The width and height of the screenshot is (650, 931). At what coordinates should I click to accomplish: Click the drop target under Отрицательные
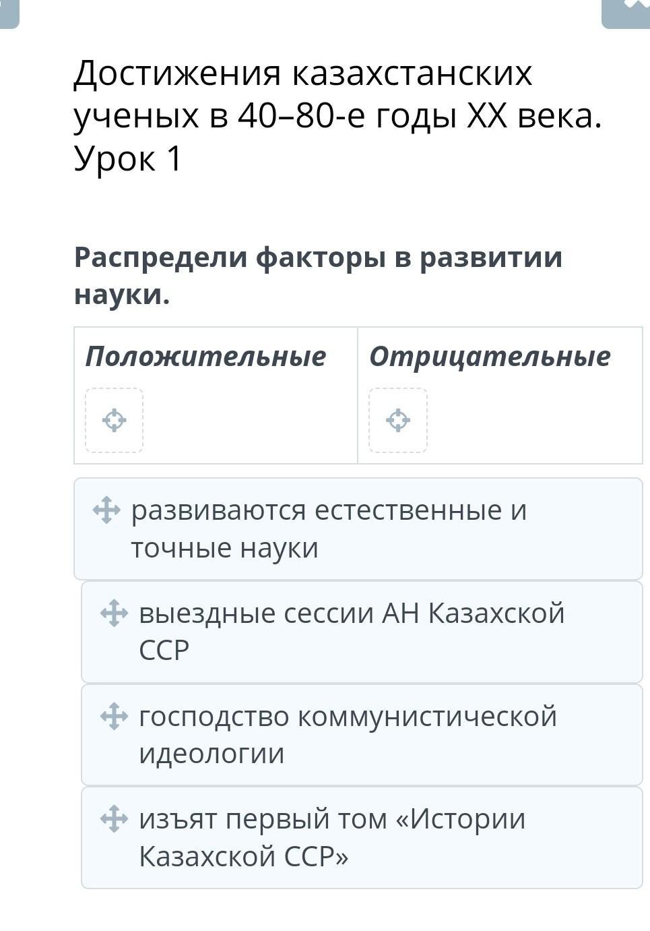398,420
